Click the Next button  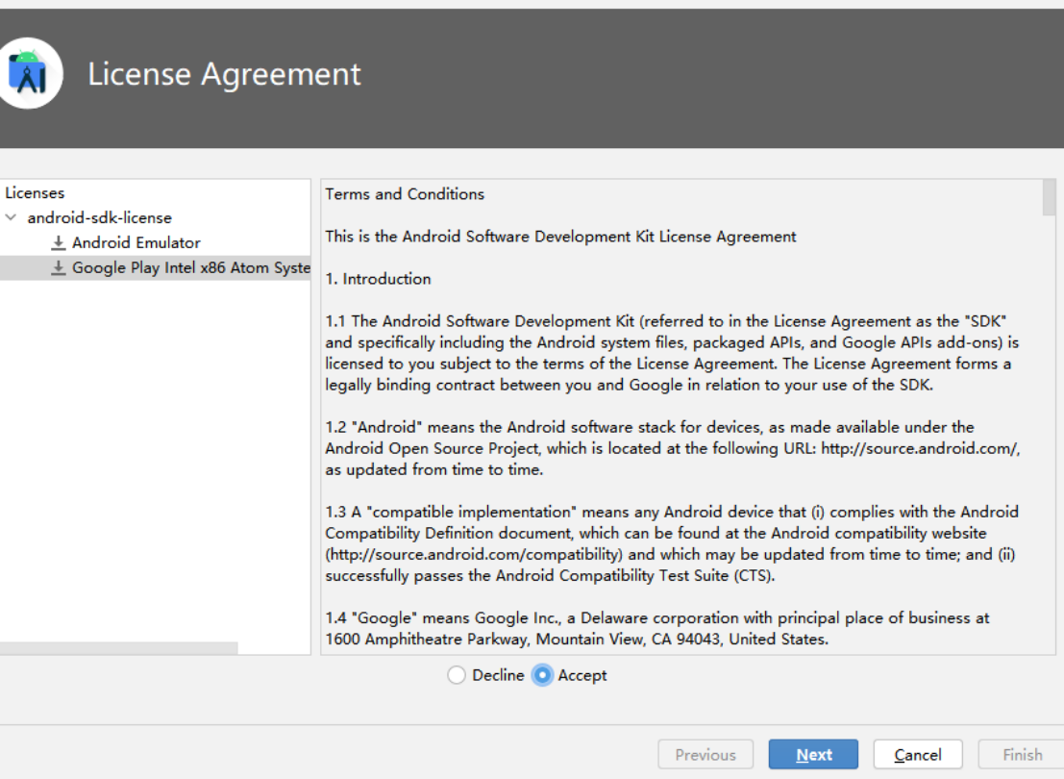pos(813,755)
